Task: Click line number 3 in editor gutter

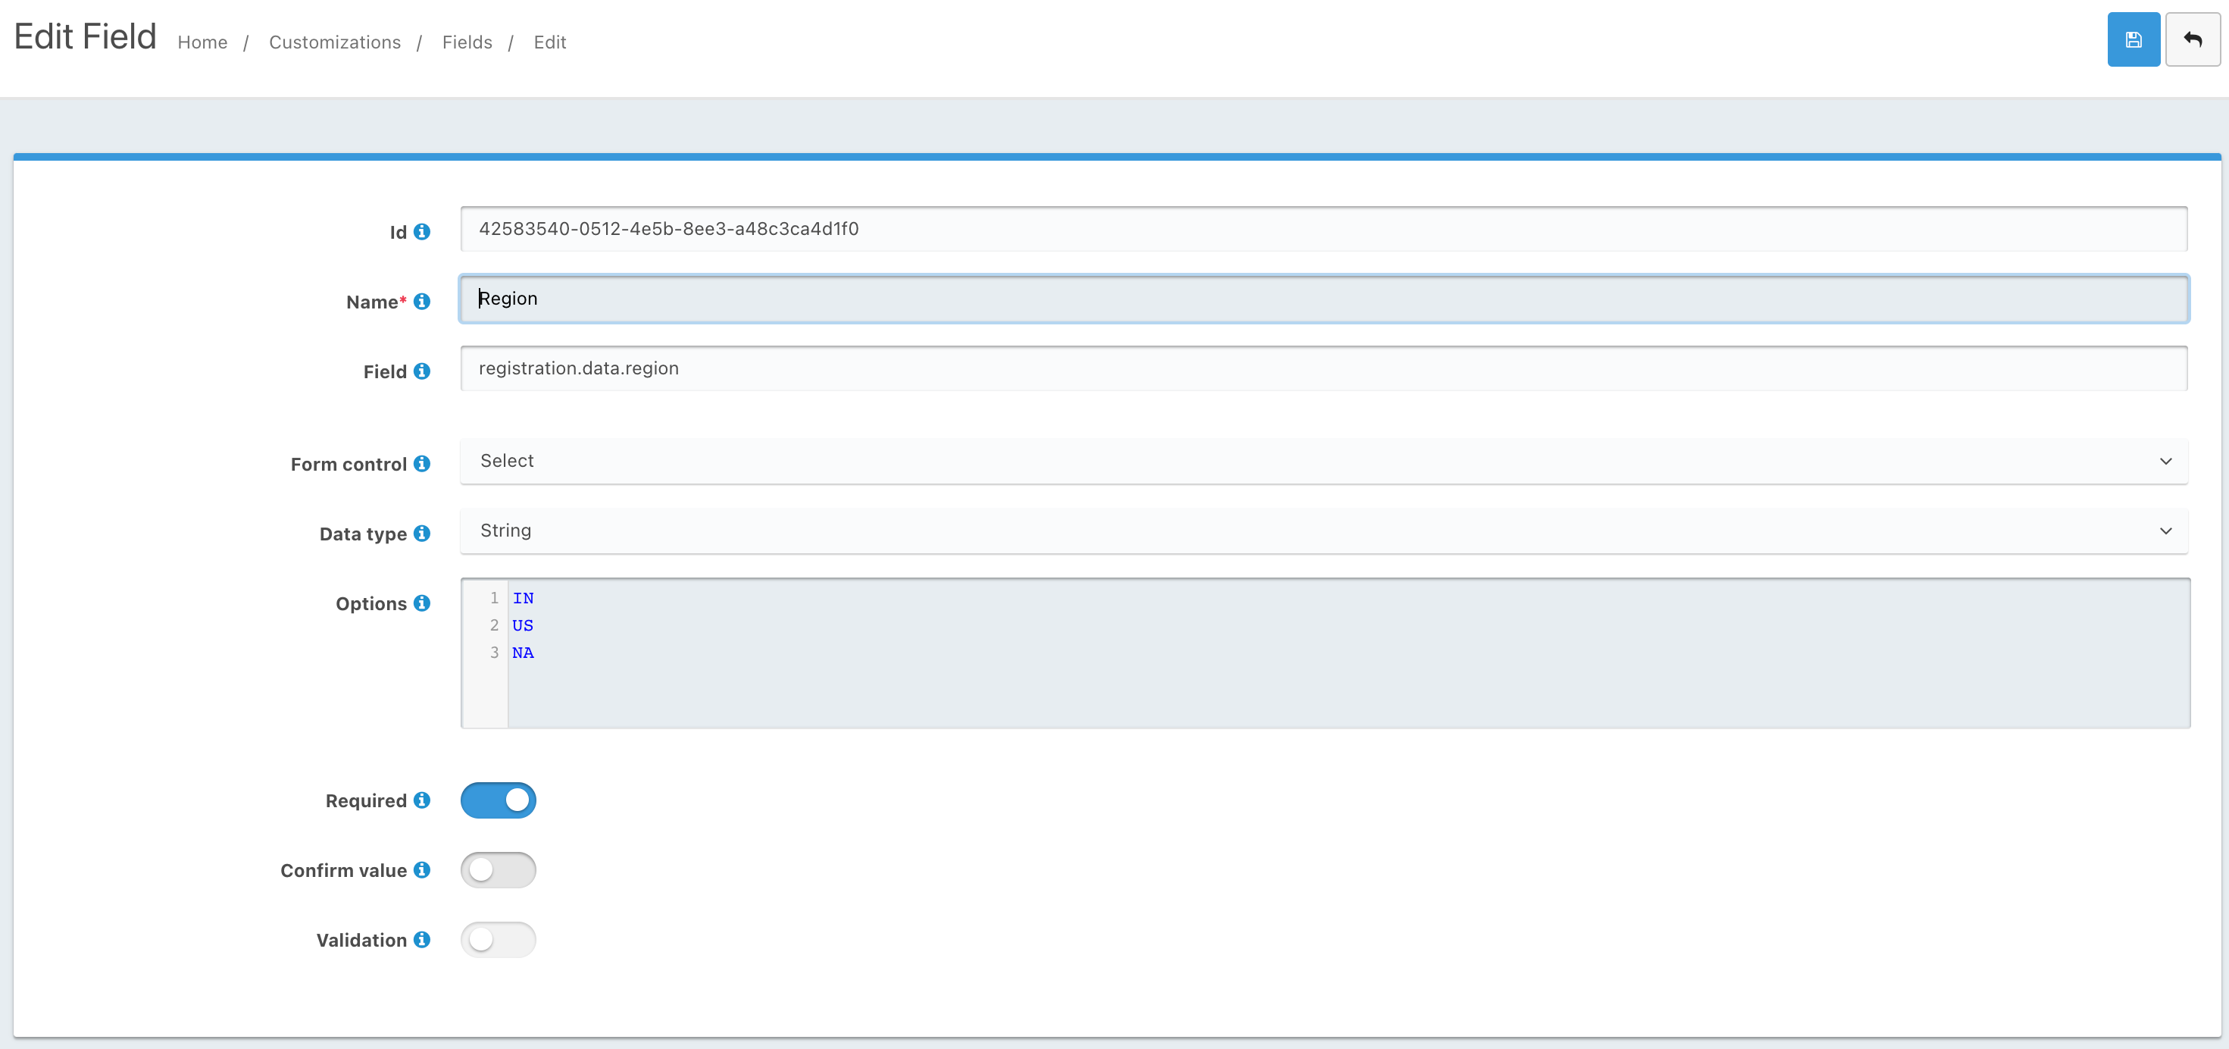Action: point(494,653)
